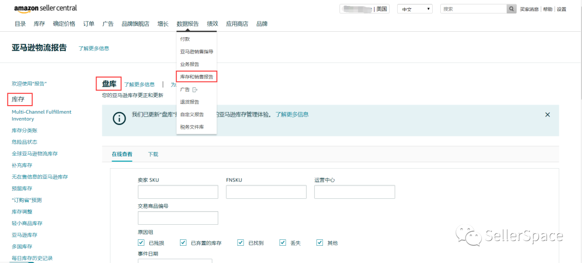582x263 pixels.
Task: Open the 库存 top menu
Action: click(39, 24)
